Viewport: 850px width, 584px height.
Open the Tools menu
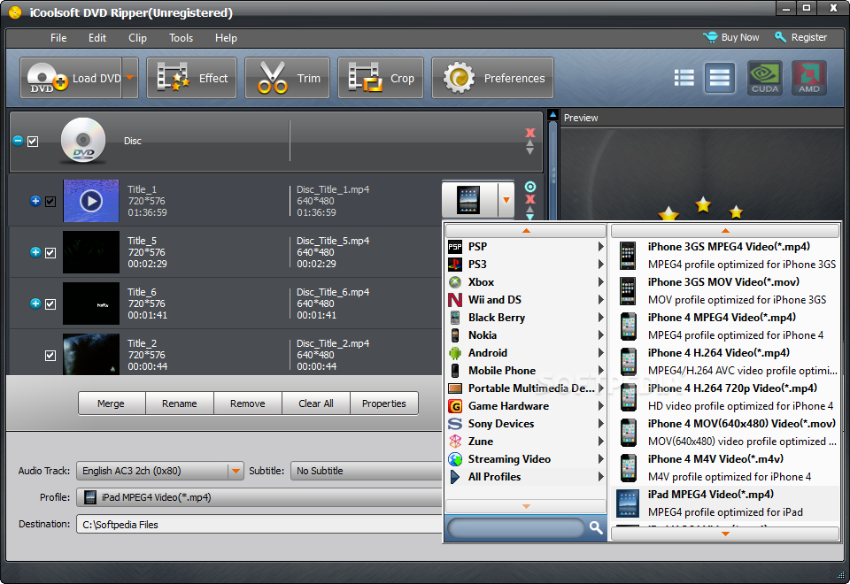tap(181, 38)
